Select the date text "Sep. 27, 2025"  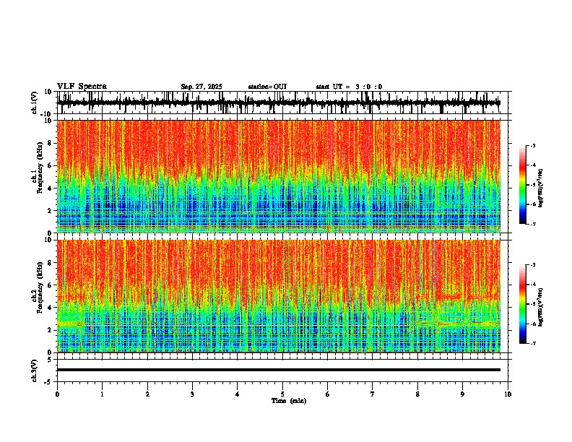[x=201, y=87]
